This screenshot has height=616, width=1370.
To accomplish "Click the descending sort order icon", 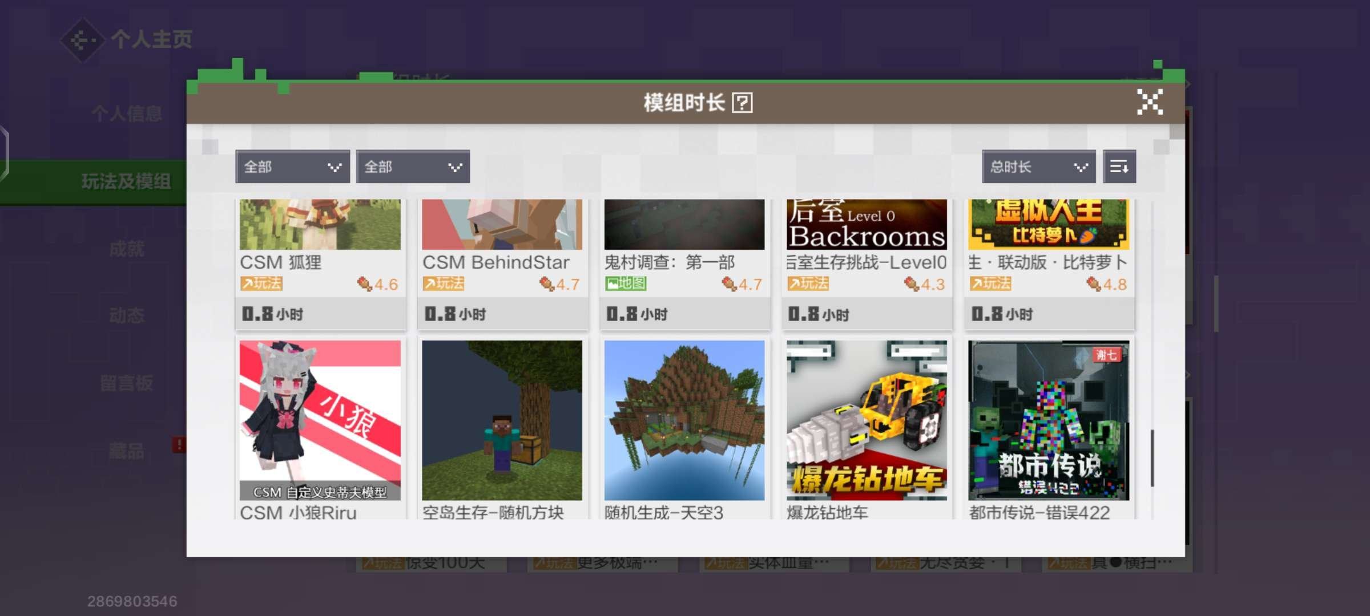I will (1120, 167).
